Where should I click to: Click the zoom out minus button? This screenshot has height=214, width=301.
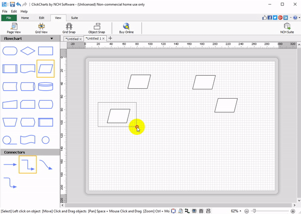coord(247,211)
